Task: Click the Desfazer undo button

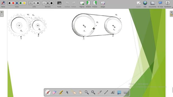Action: coord(67,4)
